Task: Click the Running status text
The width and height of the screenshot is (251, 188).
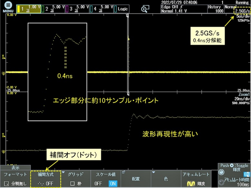Action: point(242,2)
